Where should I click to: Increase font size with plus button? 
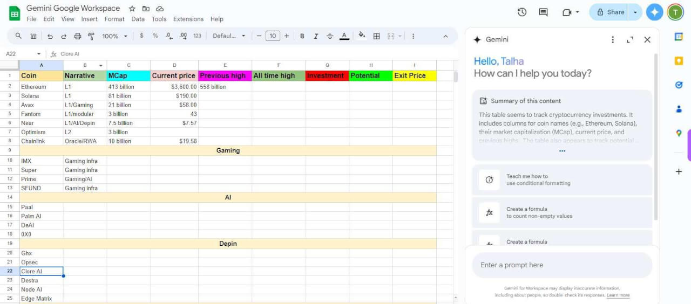click(287, 36)
